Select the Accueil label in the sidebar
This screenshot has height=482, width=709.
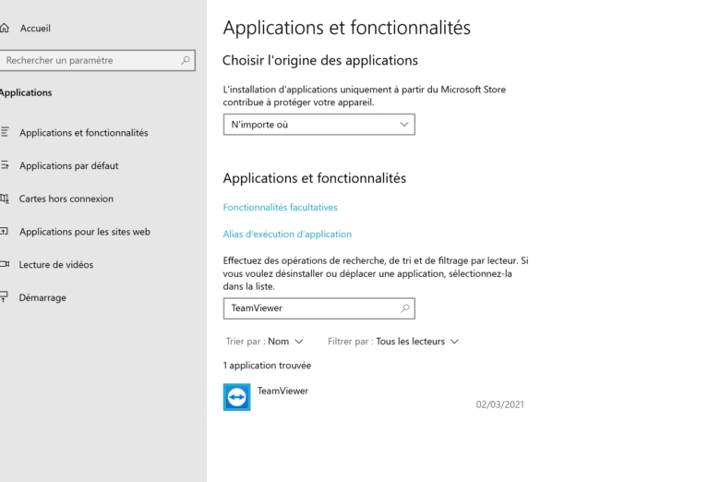pyautogui.click(x=35, y=29)
